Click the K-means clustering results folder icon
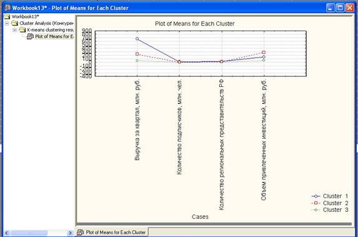The height and width of the screenshot is (237, 358). pos(22,30)
